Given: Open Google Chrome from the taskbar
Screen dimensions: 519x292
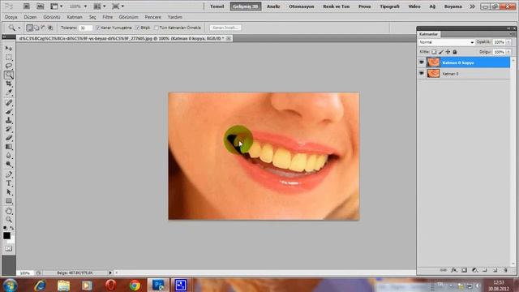Looking at the screenshot, I should tap(135, 285).
